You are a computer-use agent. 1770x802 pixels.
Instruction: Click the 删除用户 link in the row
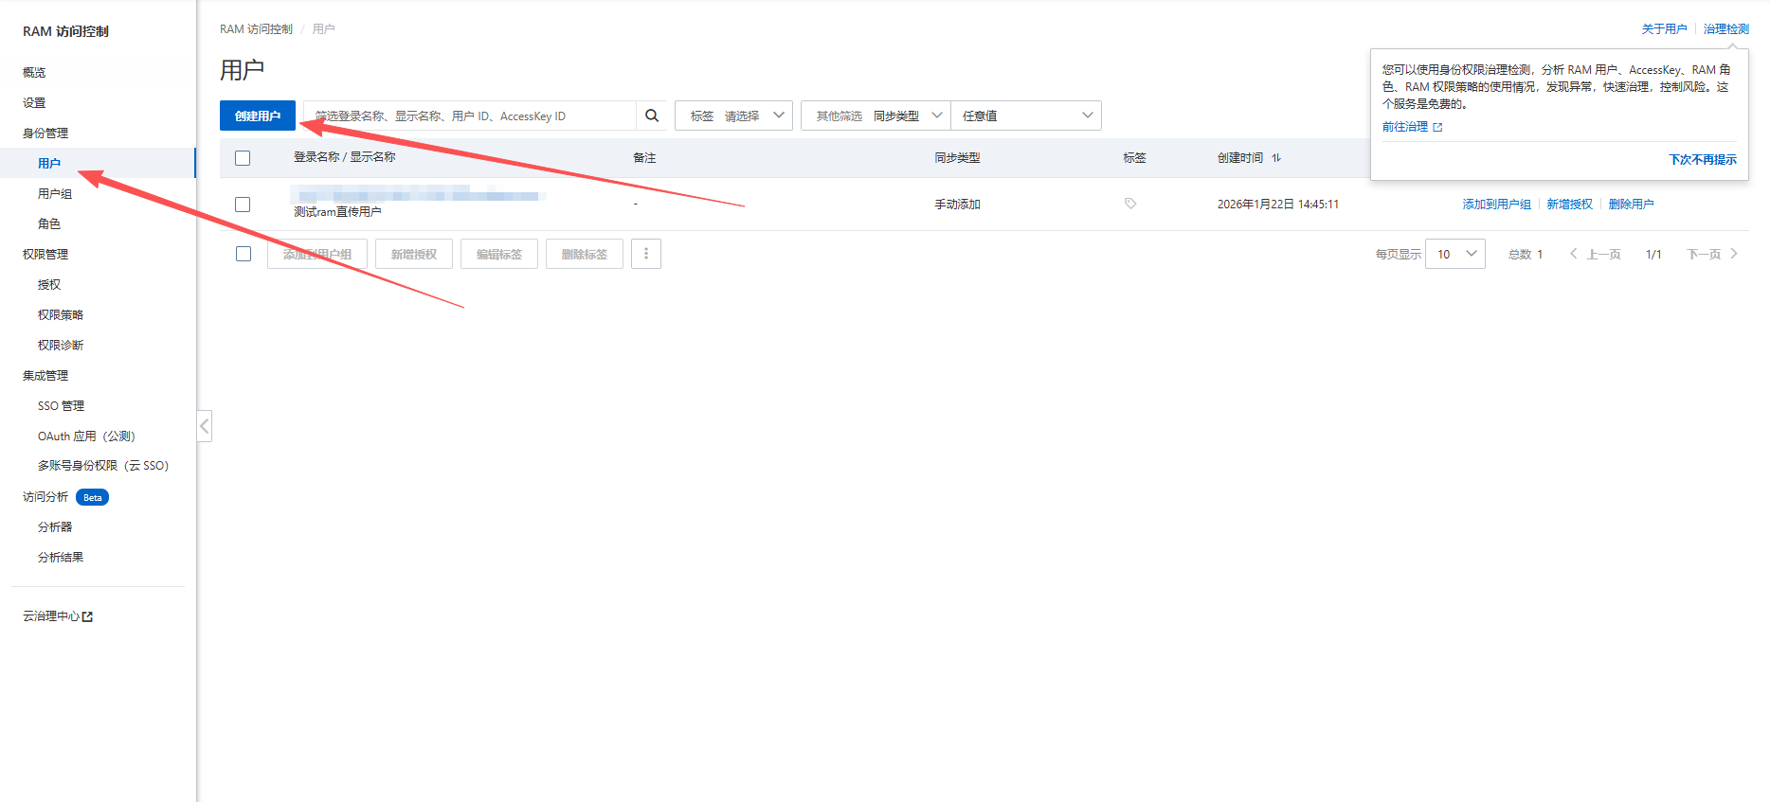tap(1631, 205)
